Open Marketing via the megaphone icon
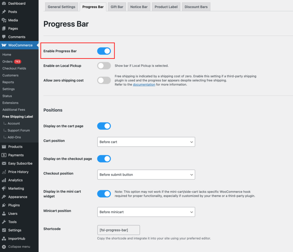Viewport: 293px width, 252px height. [x=4, y=188]
